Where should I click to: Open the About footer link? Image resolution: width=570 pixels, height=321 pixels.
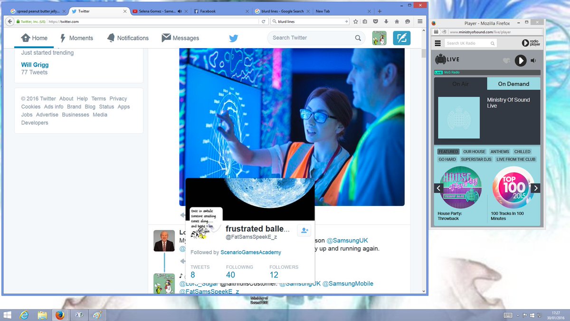coord(66,98)
